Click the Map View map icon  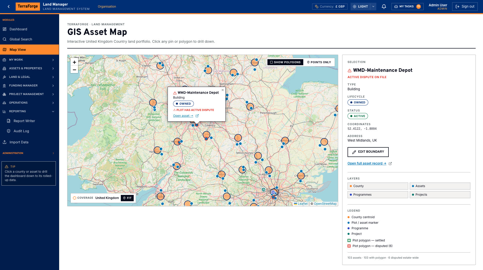coord(5,50)
